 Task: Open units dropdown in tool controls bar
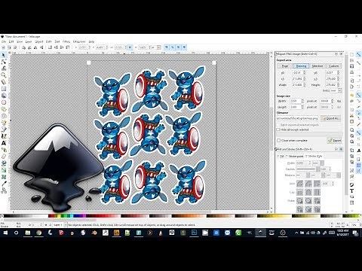coord(155,47)
